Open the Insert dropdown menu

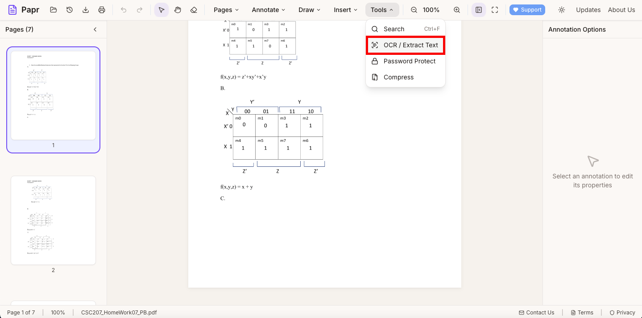click(344, 9)
